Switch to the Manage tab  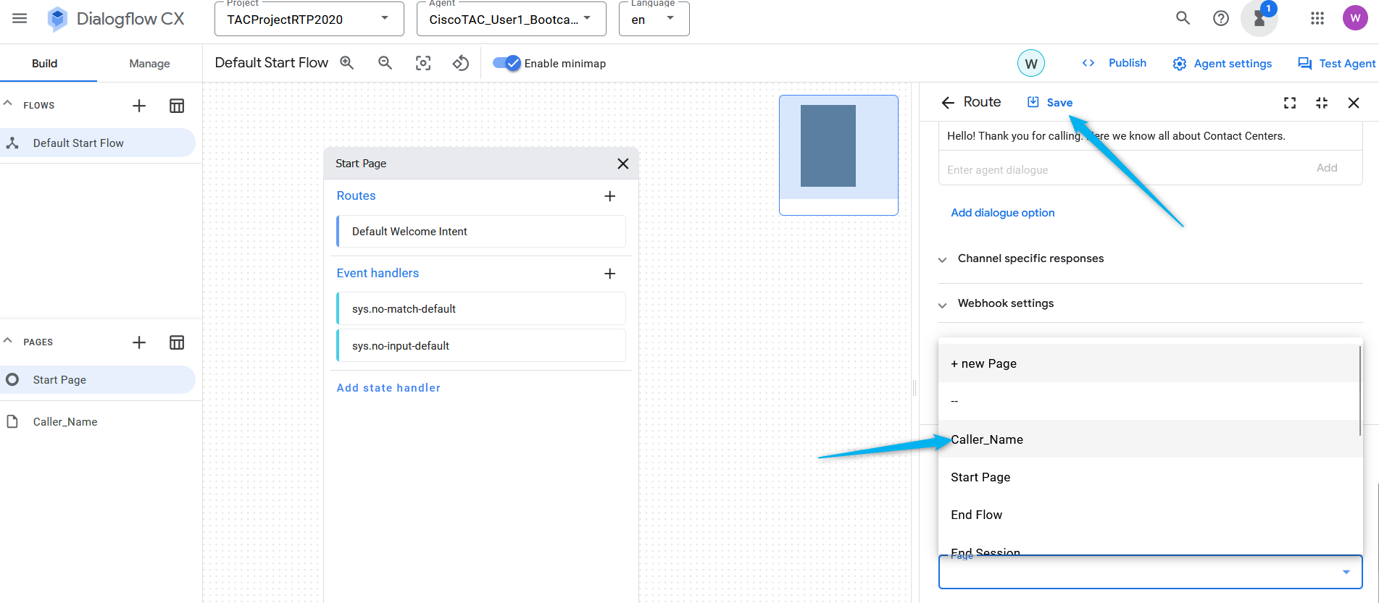(149, 64)
